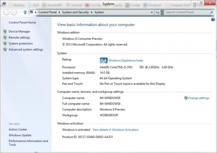217x153 pixels.
Task: Open recent locations dropdown beside Forward arrow
Action: pos(20,12)
